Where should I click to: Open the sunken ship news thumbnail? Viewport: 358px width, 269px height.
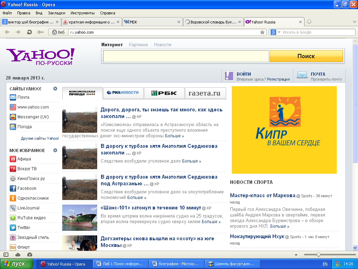coord(80,218)
